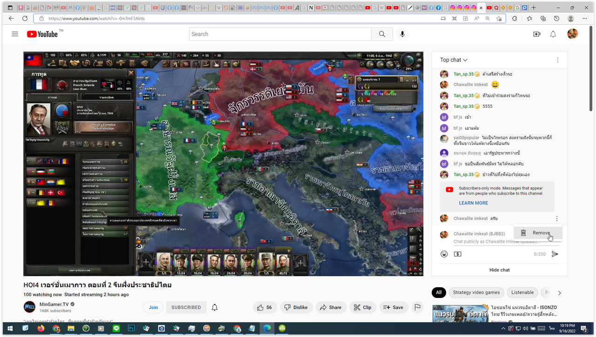
Task: Open a new browser tab
Action: click(x=534, y=7)
